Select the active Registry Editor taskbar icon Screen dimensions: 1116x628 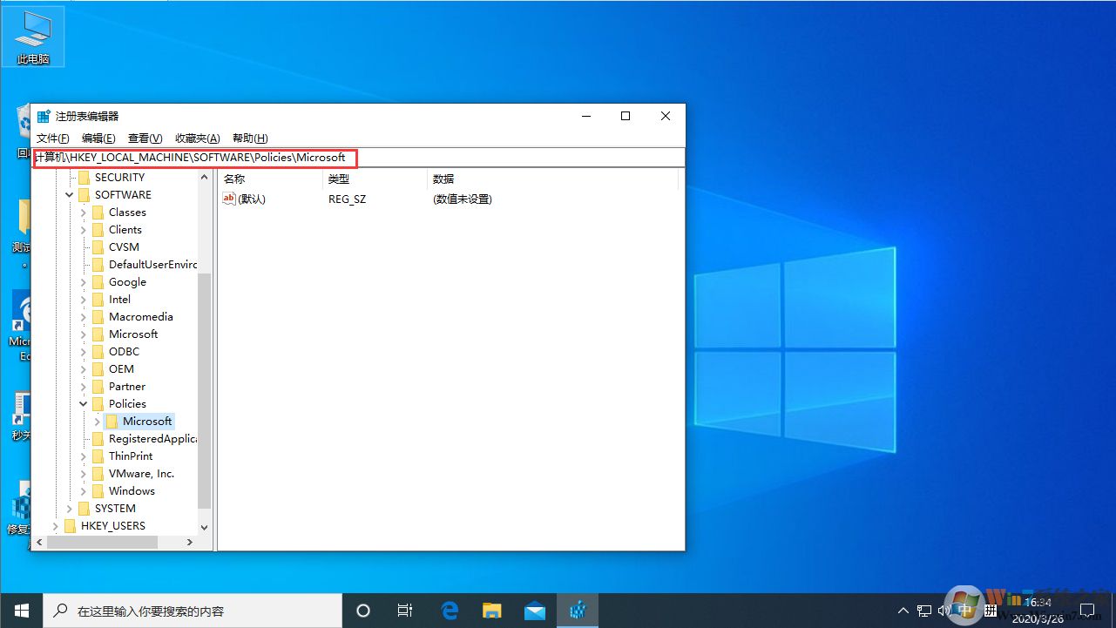[578, 610]
